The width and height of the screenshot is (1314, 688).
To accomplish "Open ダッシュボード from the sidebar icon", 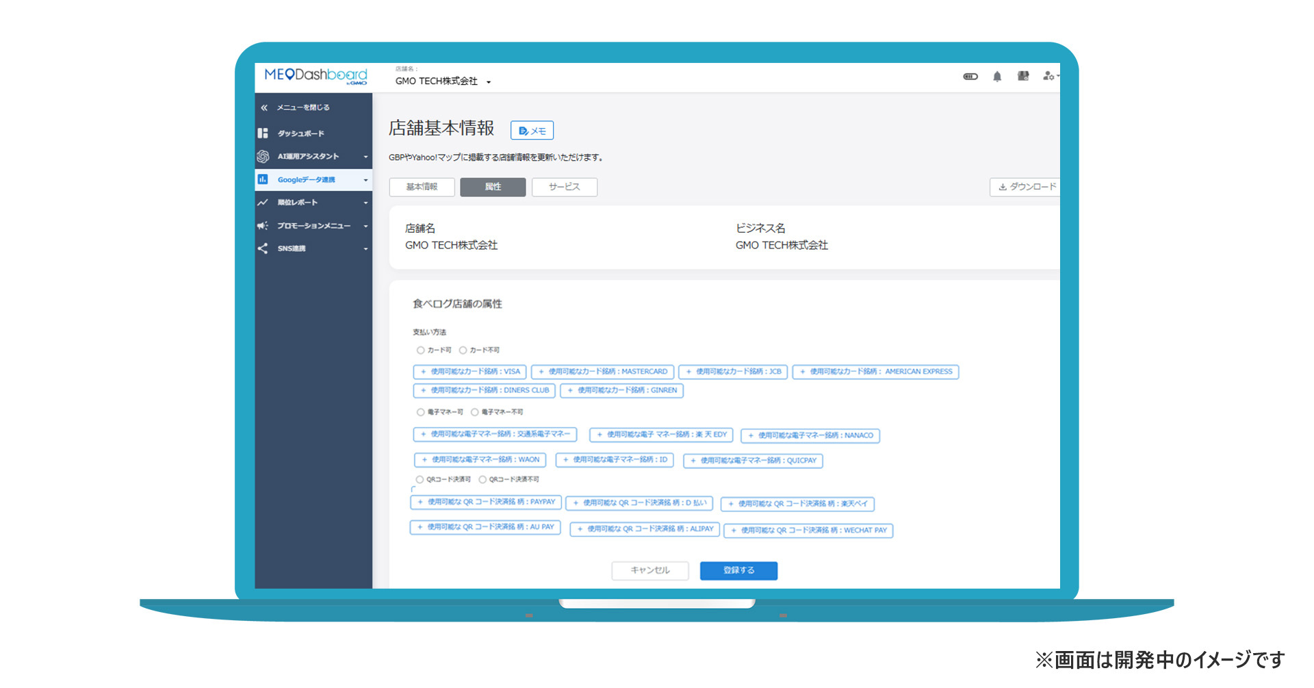I will (263, 133).
